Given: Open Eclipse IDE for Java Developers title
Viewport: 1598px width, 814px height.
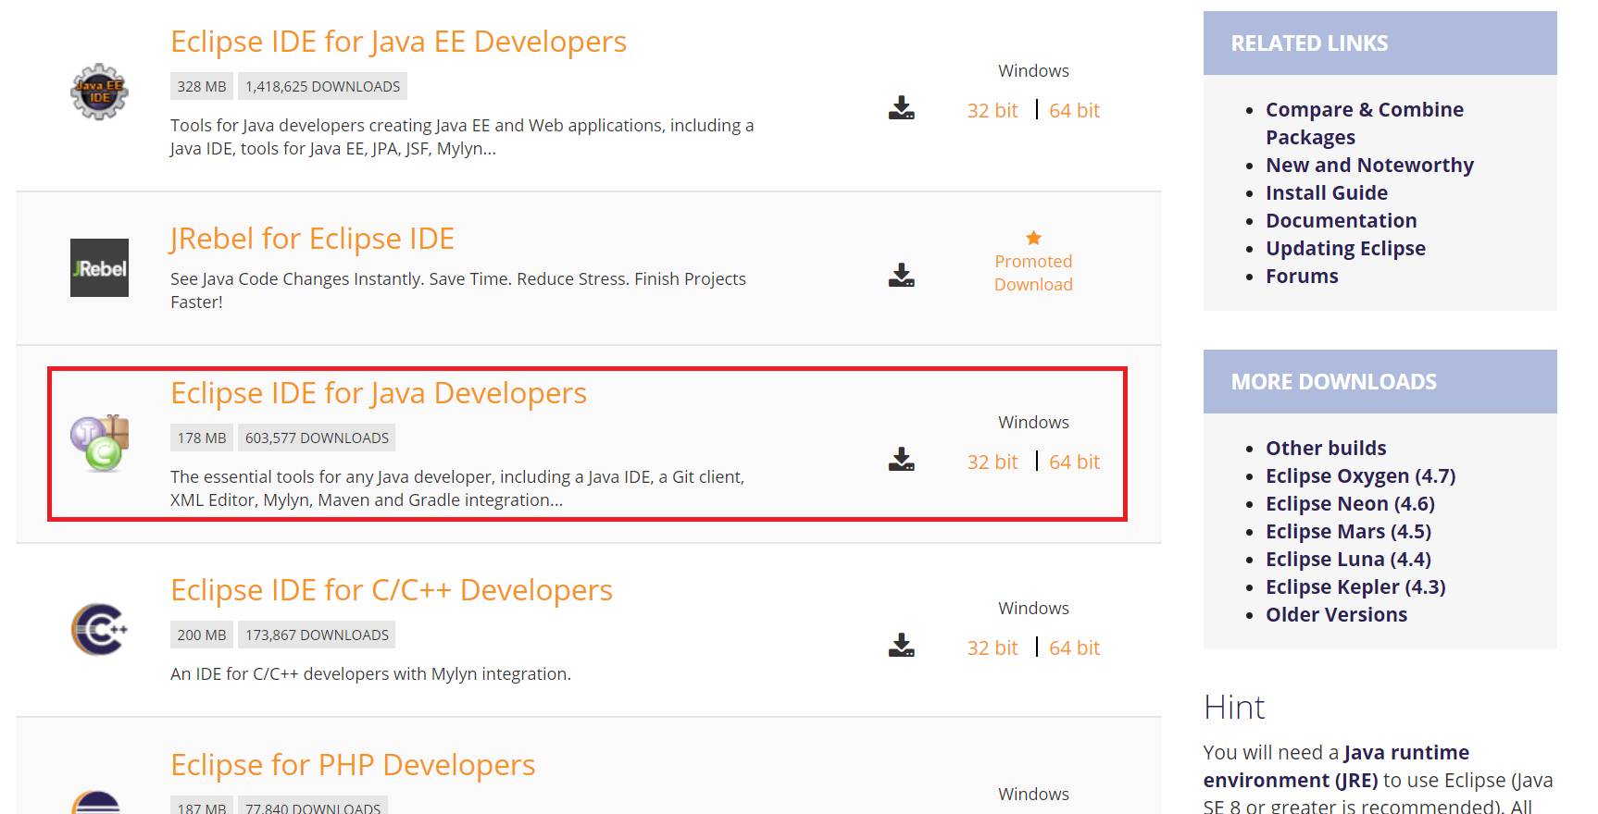Looking at the screenshot, I should pos(379,393).
